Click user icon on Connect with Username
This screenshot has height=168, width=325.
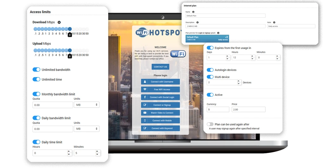point(145,82)
